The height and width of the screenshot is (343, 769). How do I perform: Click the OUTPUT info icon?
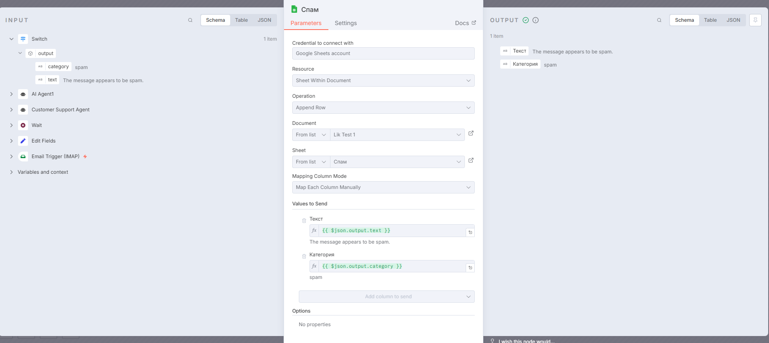tap(536, 20)
